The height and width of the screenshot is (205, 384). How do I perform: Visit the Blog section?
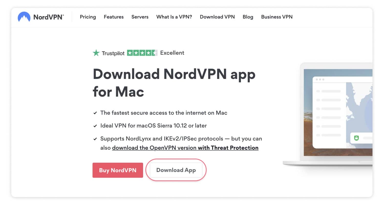[248, 17]
